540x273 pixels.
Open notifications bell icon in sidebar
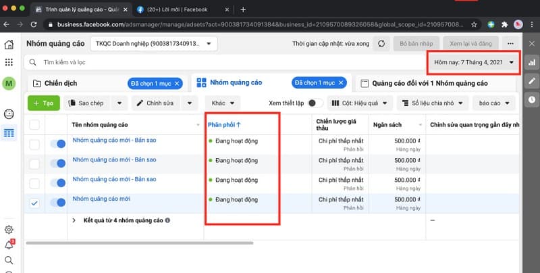click(x=9, y=245)
